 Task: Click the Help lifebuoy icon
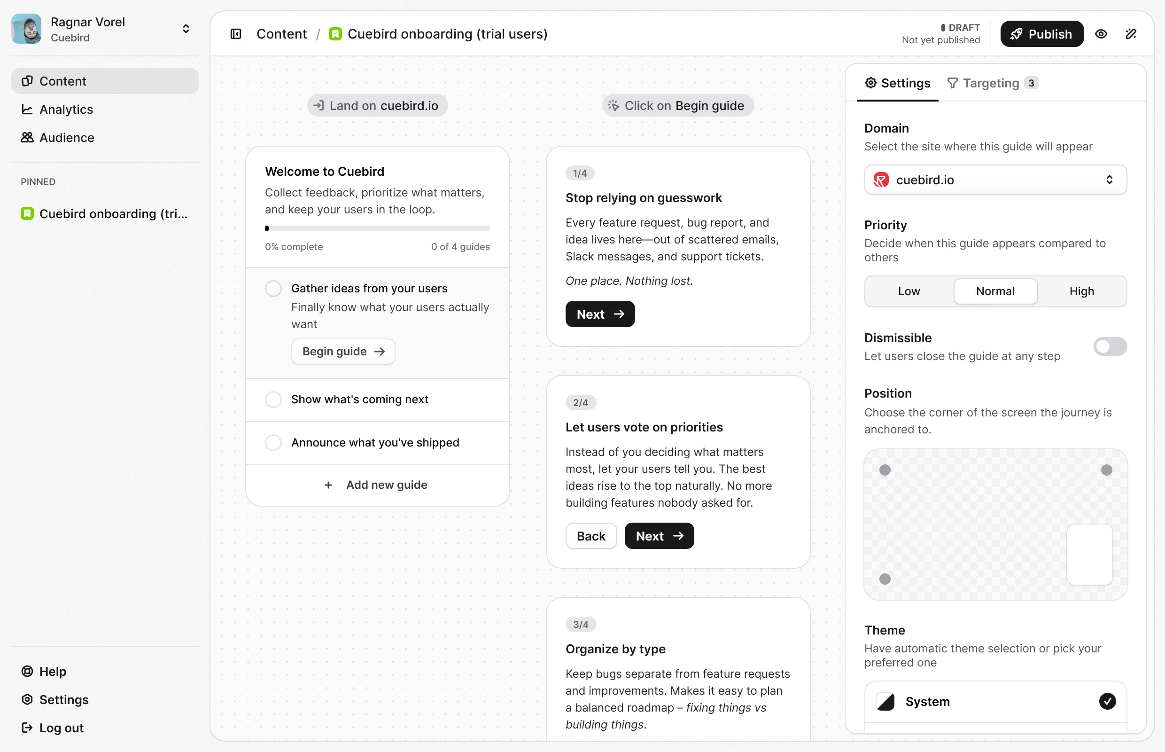(27, 672)
